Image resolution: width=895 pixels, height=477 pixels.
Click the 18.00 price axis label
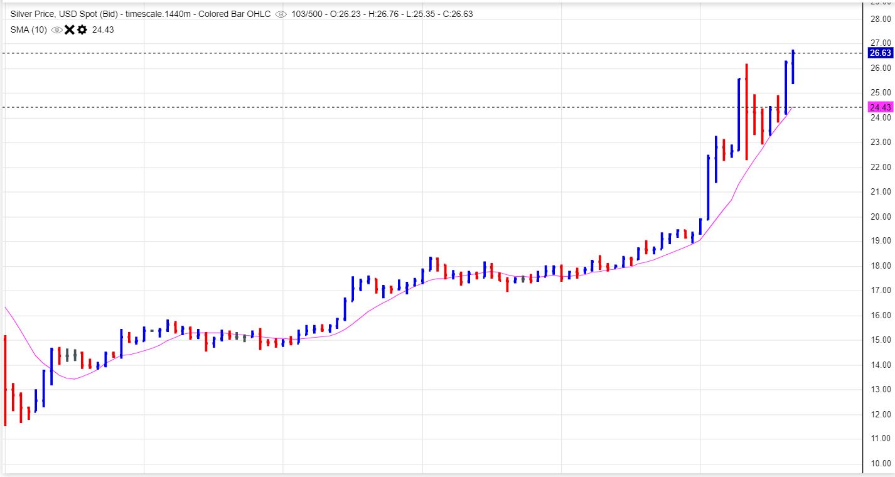pos(881,265)
